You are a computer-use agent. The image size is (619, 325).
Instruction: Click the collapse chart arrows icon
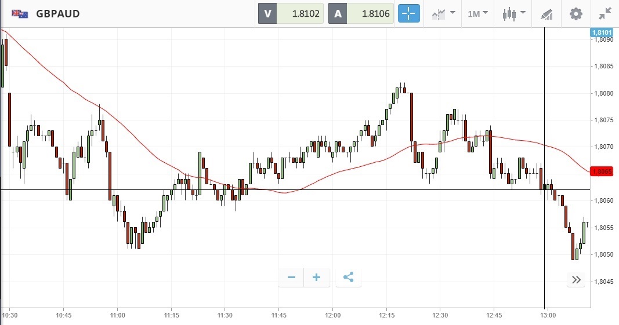(604, 13)
